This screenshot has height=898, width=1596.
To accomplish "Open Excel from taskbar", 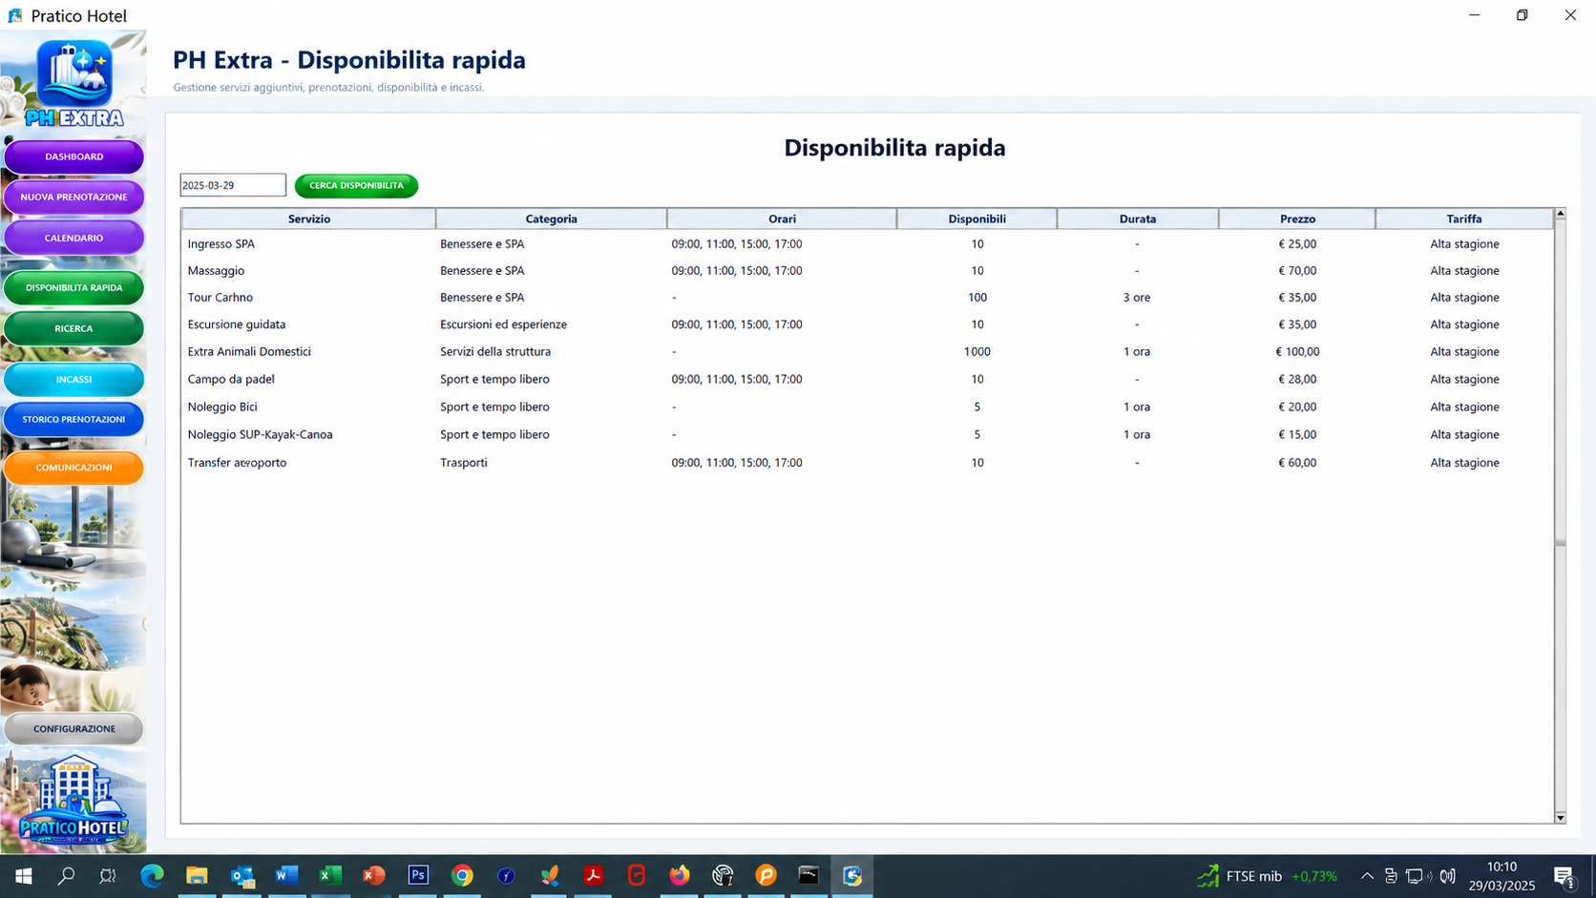I will [330, 876].
